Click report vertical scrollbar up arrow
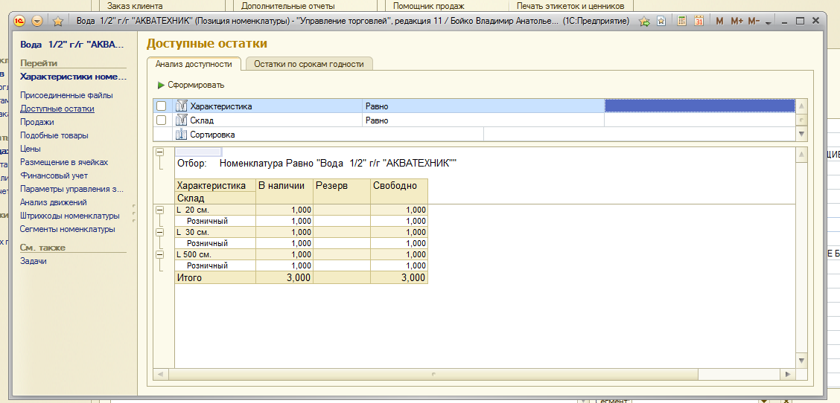Viewport: 840px width, 403px height. tap(802, 155)
